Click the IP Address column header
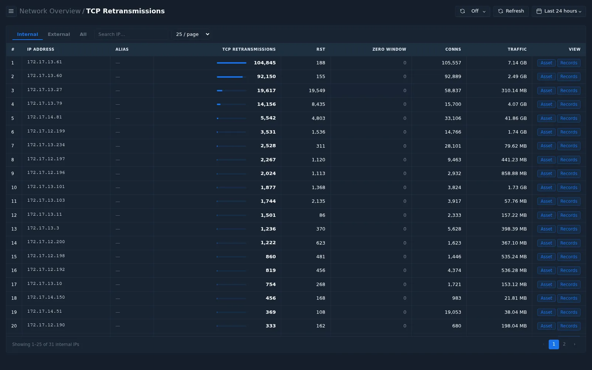Image resolution: width=592 pixels, height=370 pixels. (x=41, y=49)
